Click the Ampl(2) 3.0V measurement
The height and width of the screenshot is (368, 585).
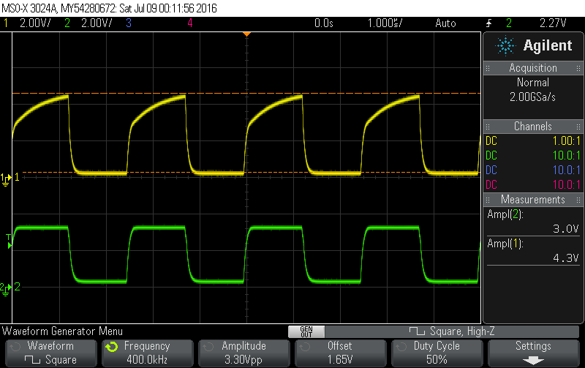(533, 222)
